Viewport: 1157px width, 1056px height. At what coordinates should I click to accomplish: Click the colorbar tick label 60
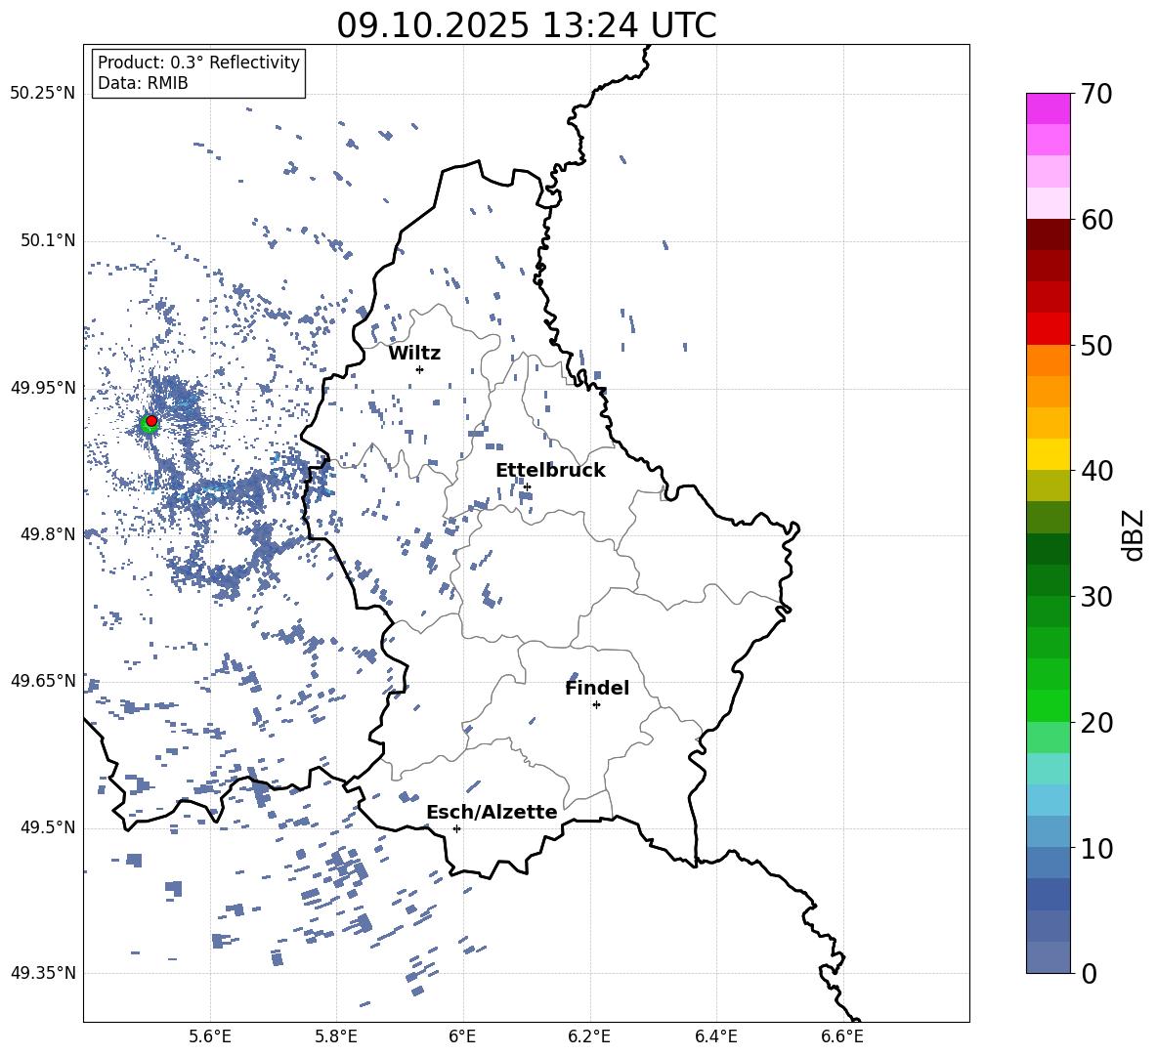pyautogui.click(x=1096, y=220)
